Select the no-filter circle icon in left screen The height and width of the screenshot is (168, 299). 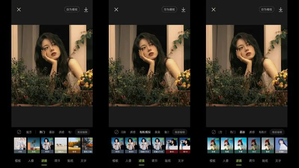pyautogui.click(x=19, y=132)
